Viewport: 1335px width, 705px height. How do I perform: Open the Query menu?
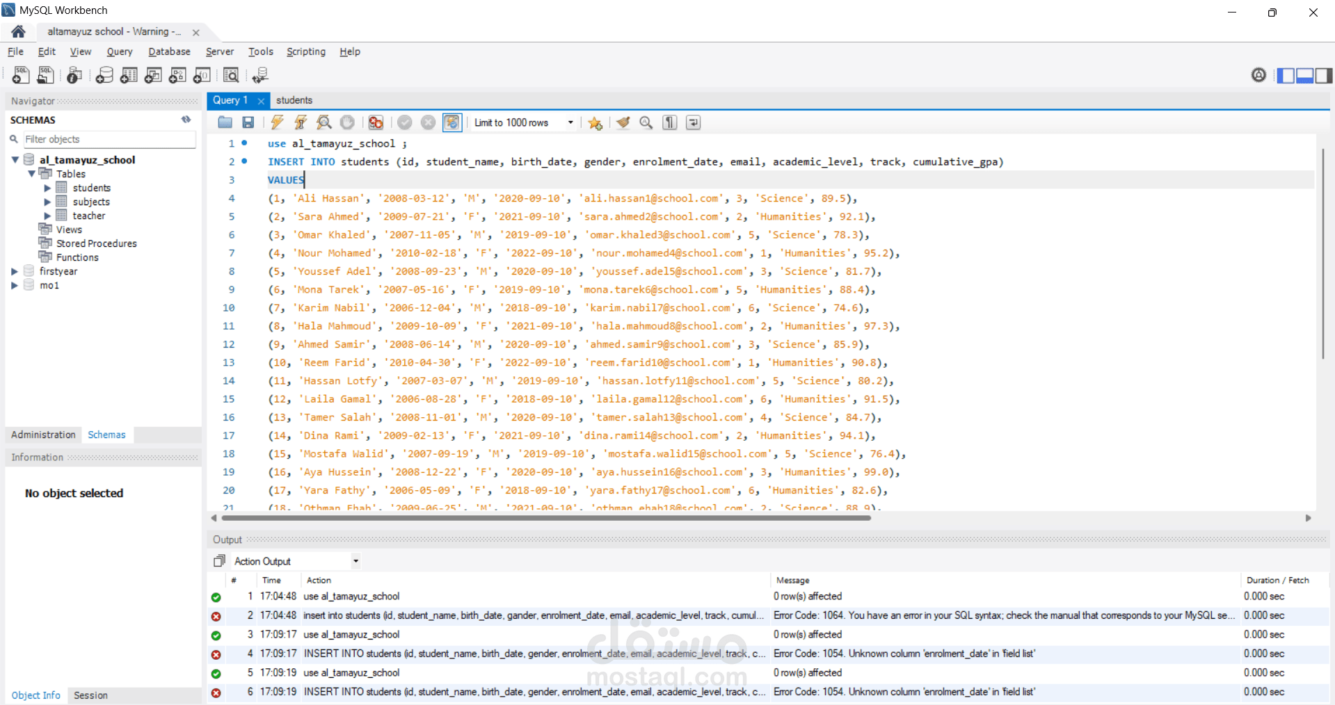point(120,51)
